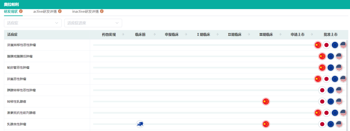Select indication 激素抵抗性前列腺癌
This screenshot has width=350, height=131.
pyautogui.click(x=21, y=113)
